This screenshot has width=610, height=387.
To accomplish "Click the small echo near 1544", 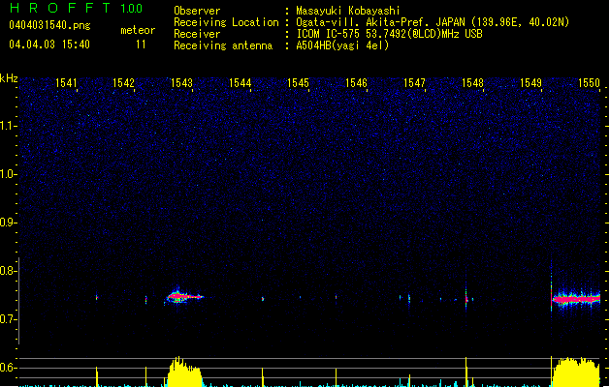I will click(x=263, y=299).
